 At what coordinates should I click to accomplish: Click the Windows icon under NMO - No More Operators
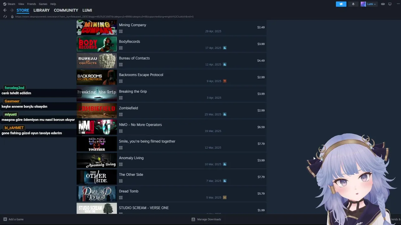click(x=121, y=131)
